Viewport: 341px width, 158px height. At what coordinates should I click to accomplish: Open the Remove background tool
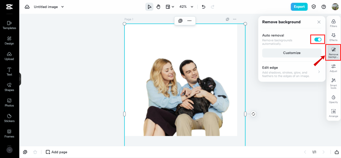tap(333, 53)
